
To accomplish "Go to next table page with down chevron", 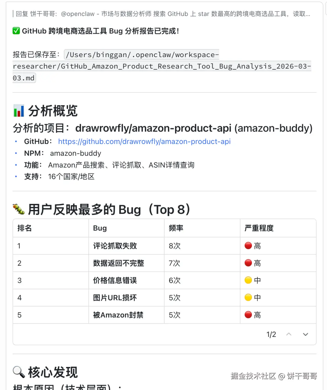I will click(x=306, y=334).
